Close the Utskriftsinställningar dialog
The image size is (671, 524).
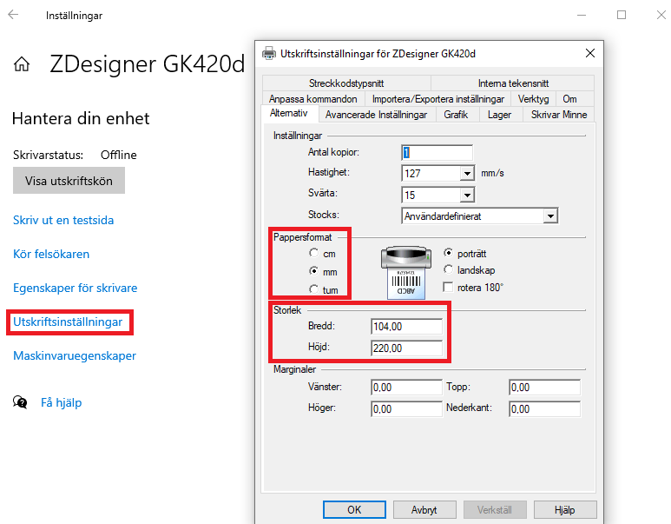tap(590, 53)
